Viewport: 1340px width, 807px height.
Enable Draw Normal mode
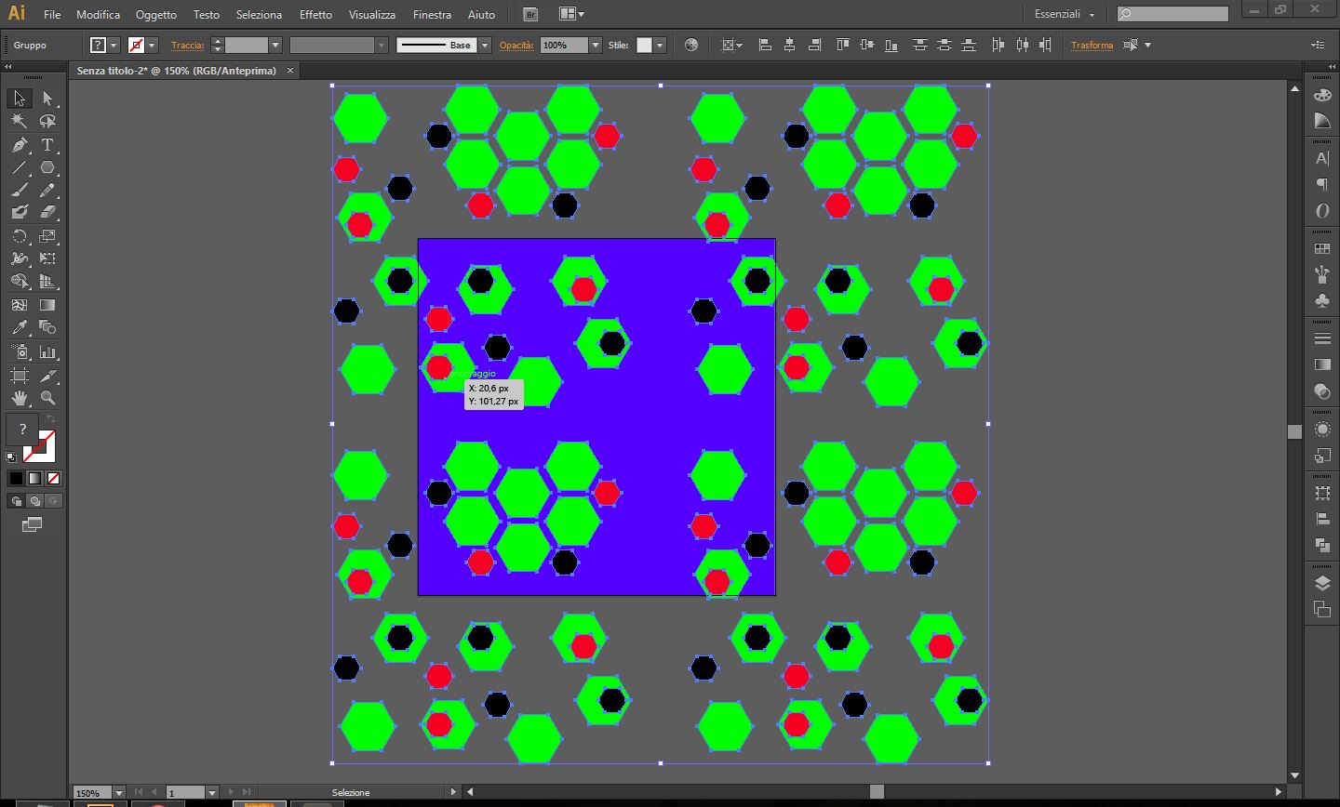click(x=16, y=501)
